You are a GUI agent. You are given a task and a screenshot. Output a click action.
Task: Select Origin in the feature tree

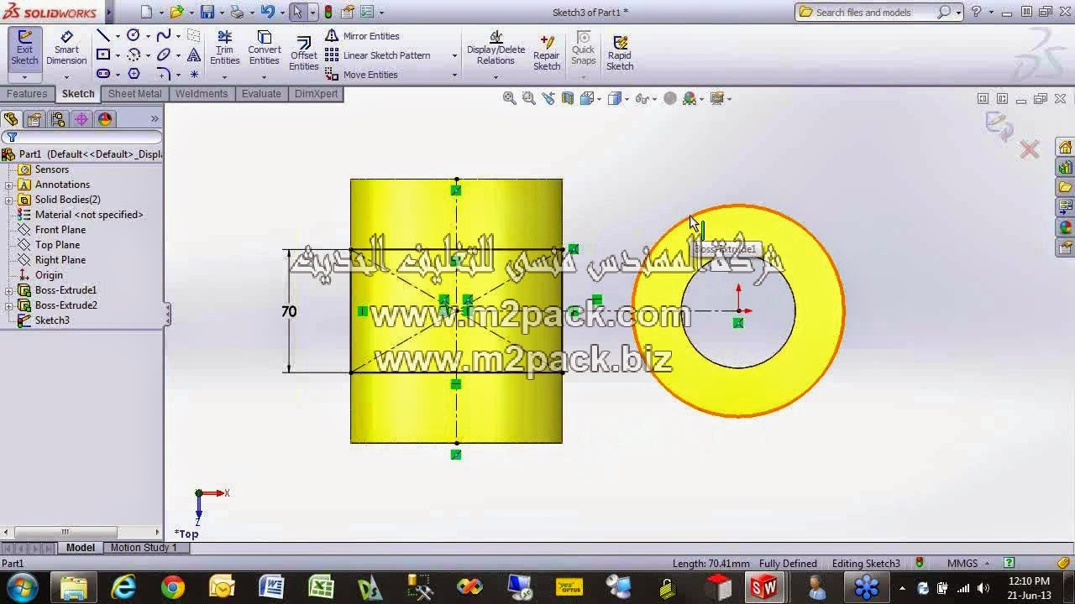(49, 275)
